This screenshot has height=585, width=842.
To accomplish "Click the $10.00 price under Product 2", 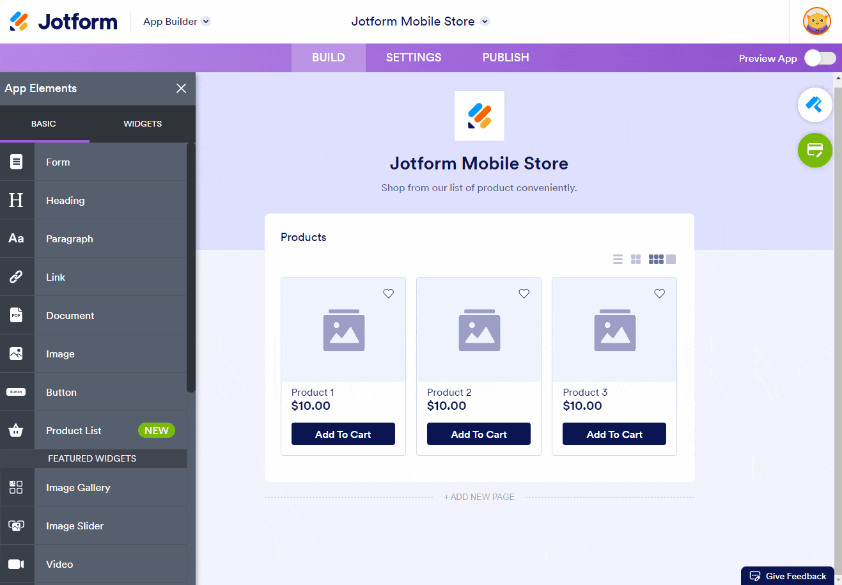I will tap(447, 406).
